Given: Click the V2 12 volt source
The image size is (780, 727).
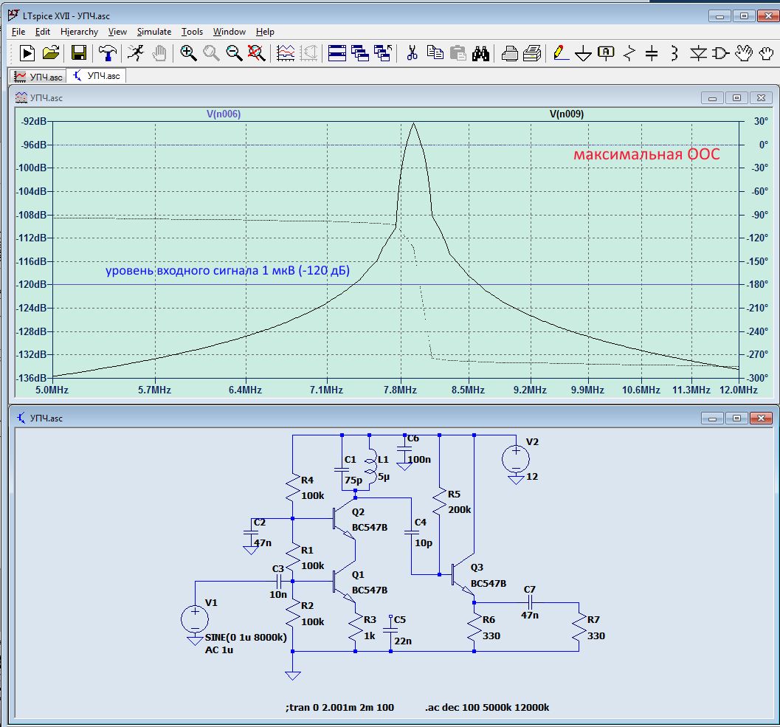Looking at the screenshot, I should pyautogui.click(x=516, y=459).
